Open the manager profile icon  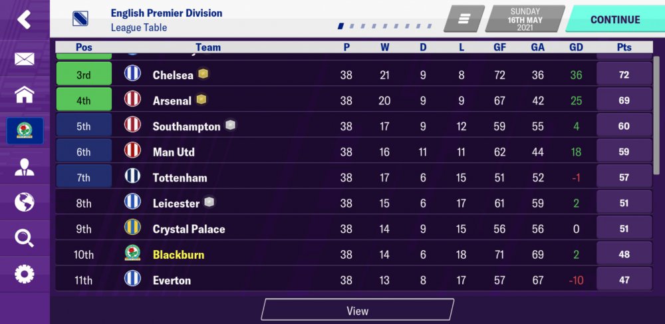pos(24,167)
